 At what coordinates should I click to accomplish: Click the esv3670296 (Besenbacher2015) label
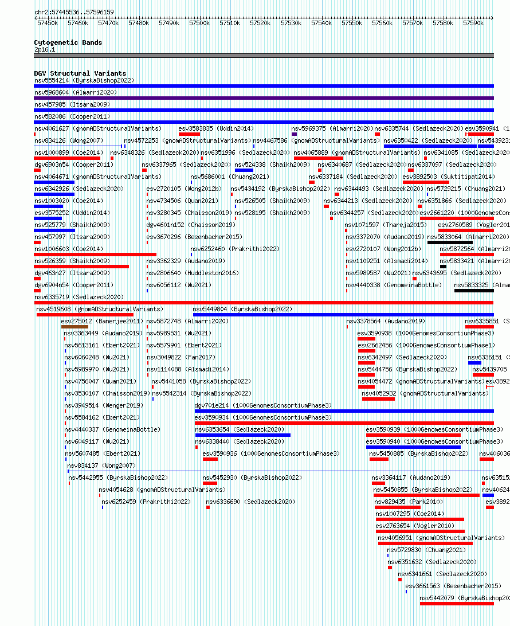[x=194, y=237]
